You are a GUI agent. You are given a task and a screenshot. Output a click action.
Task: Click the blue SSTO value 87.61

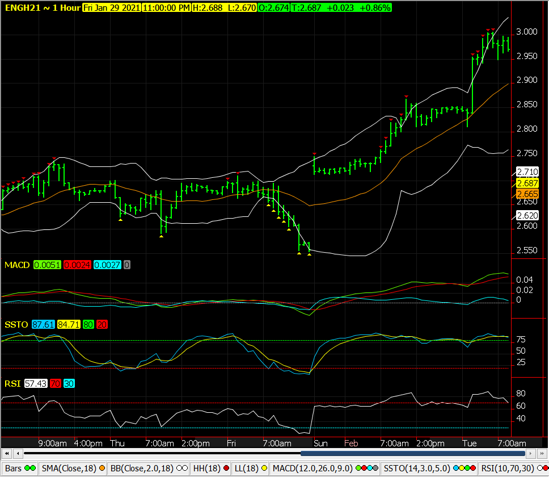44,325
